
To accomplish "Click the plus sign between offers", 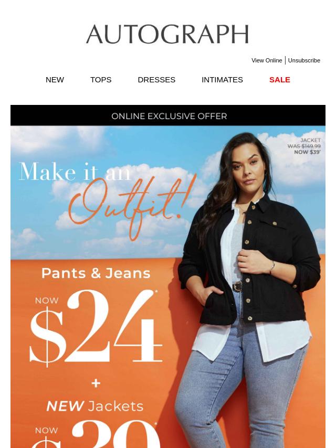I will click(96, 383).
